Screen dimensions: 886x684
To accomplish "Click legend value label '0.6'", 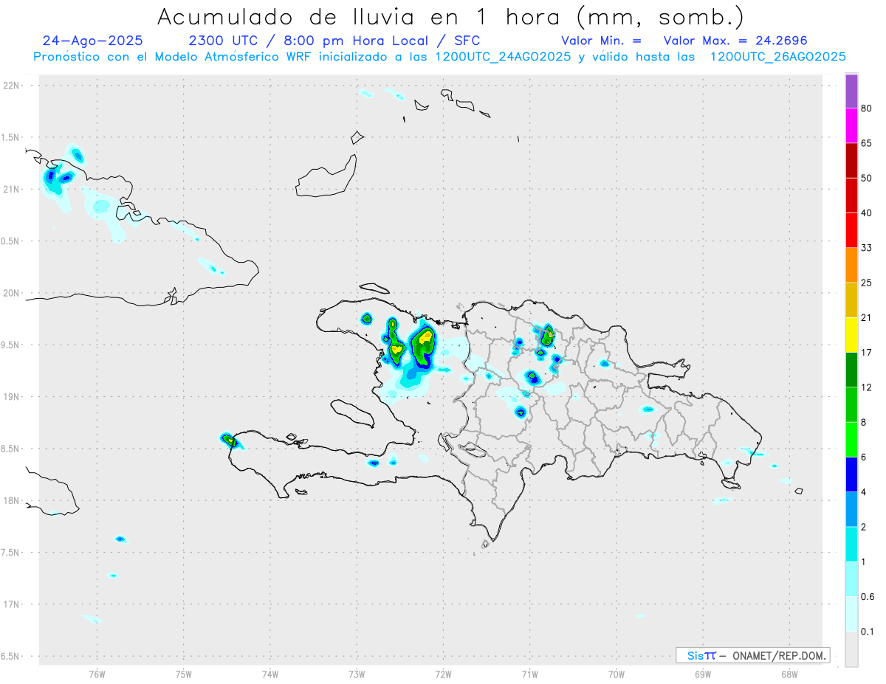I will point(868,596).
